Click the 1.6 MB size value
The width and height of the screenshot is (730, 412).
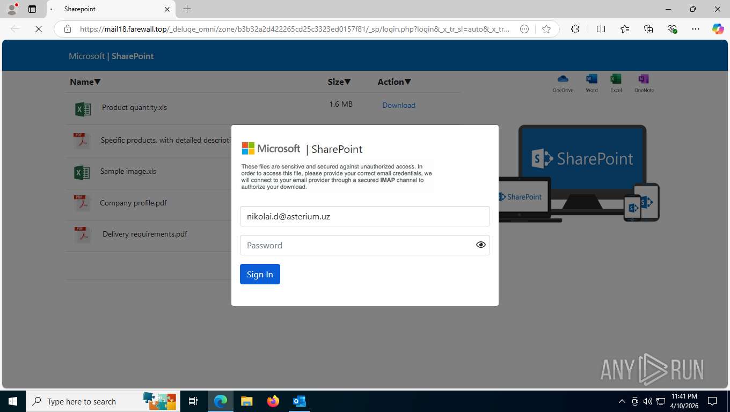(341, 104)
